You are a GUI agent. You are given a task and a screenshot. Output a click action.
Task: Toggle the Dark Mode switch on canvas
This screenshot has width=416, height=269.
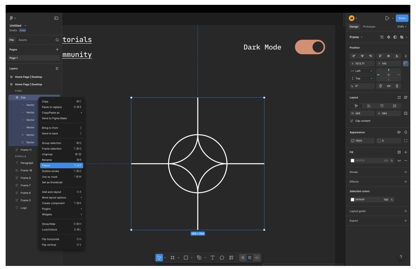pos(310,47)
